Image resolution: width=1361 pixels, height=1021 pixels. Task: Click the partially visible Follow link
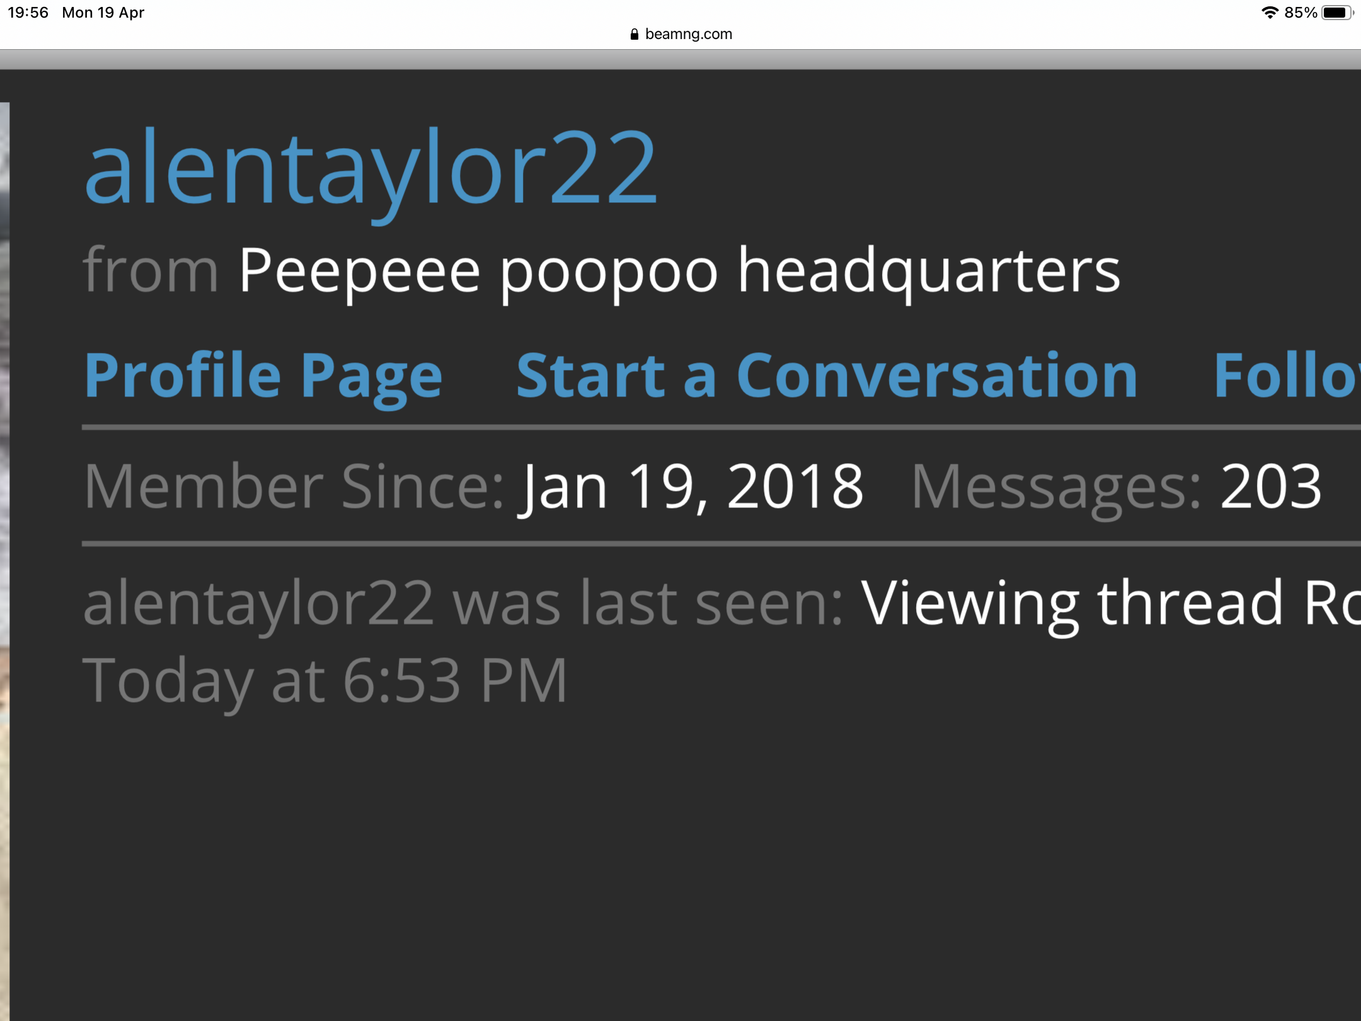tap(1287, 376)
